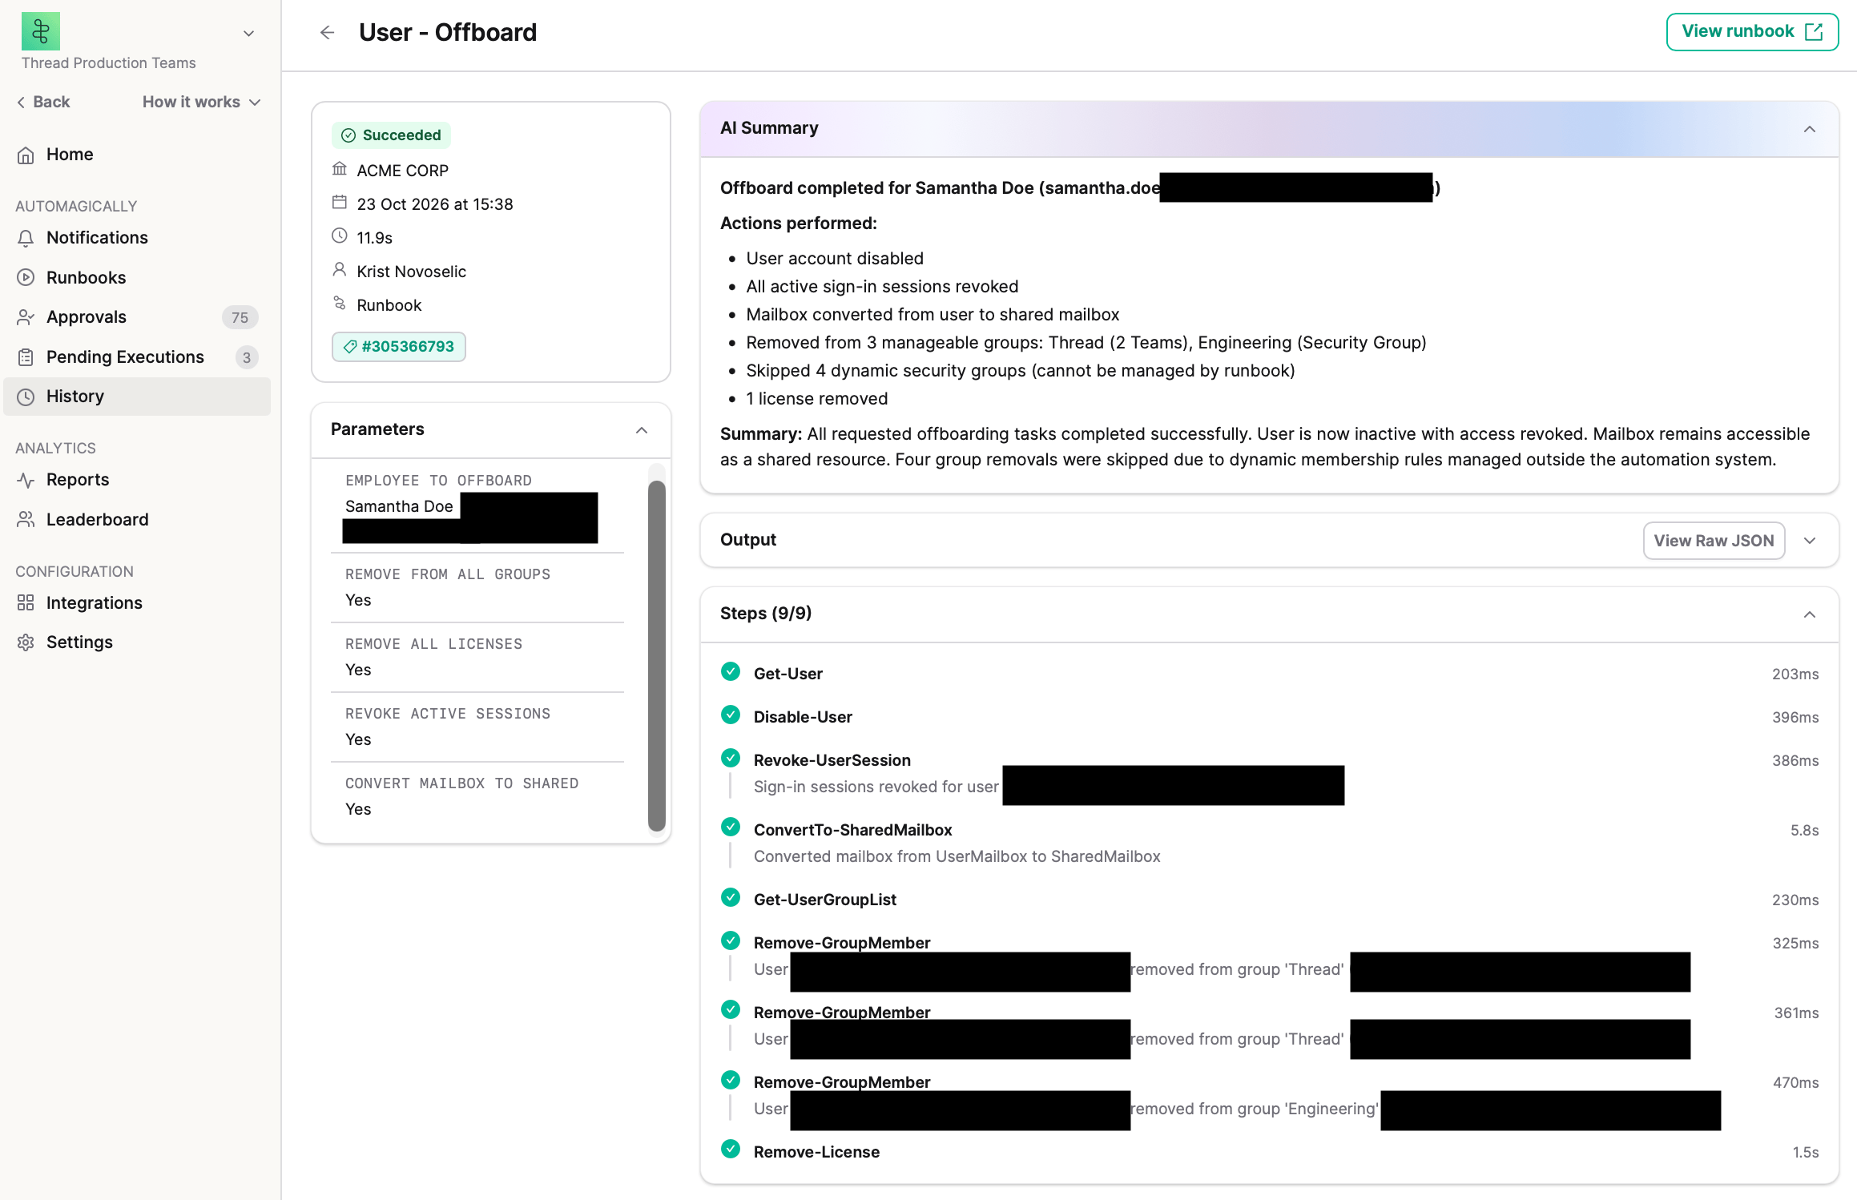Click the ACME CORP organization icon
1857x1200 pixels.
point(340,169)
